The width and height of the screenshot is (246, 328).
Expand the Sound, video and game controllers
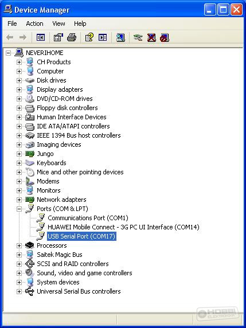point(19,273)
